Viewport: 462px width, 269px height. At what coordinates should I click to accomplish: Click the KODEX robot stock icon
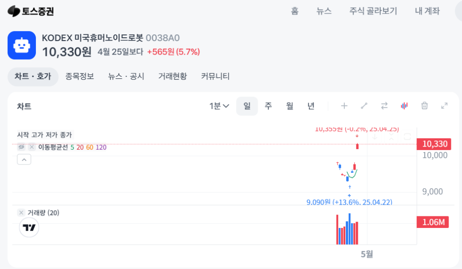pos(22,45)
